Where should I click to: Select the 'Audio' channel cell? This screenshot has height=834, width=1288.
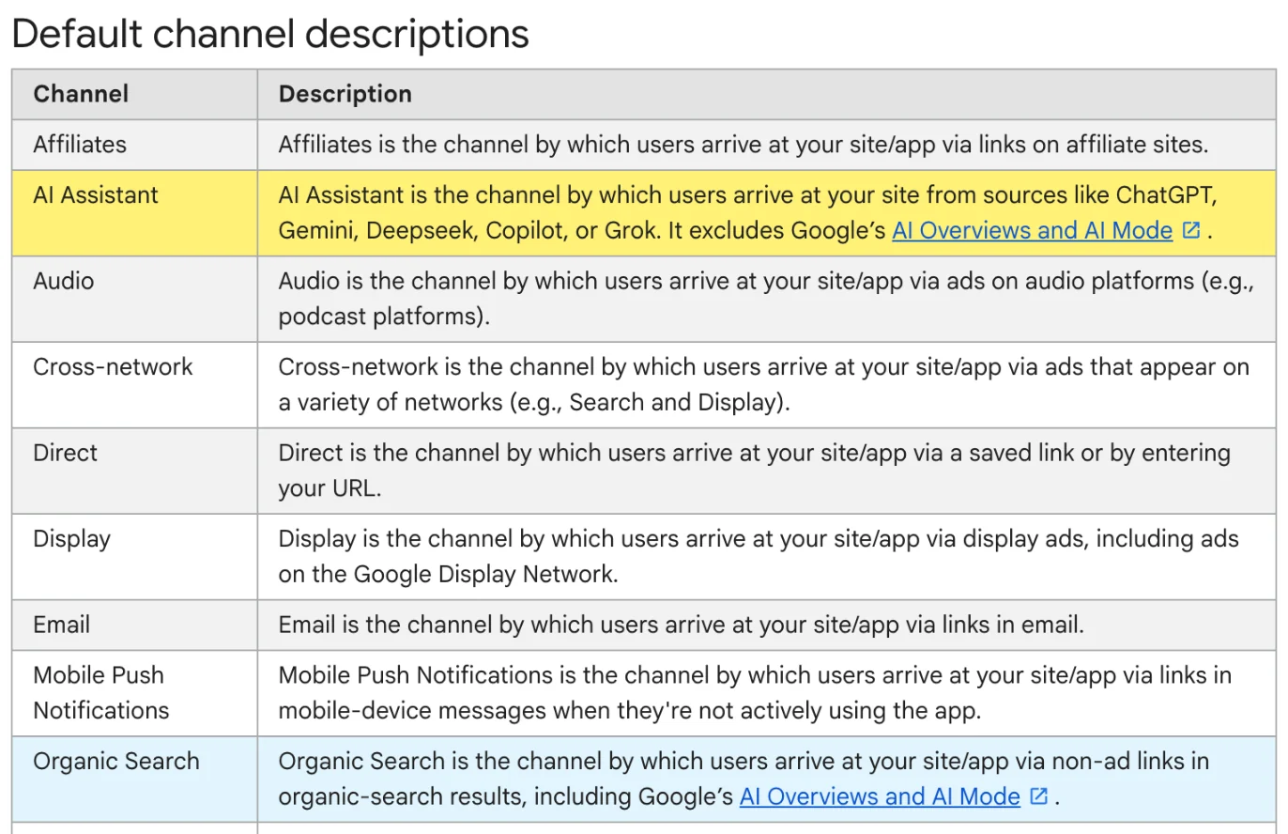point(135,299)
